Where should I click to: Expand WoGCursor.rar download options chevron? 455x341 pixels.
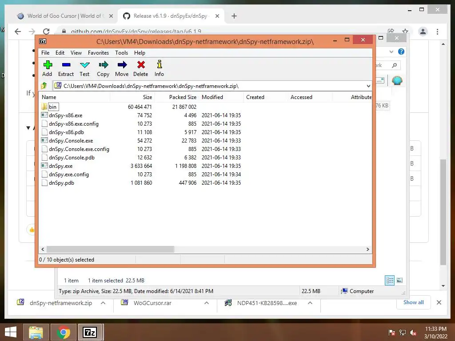coord(207,303)
